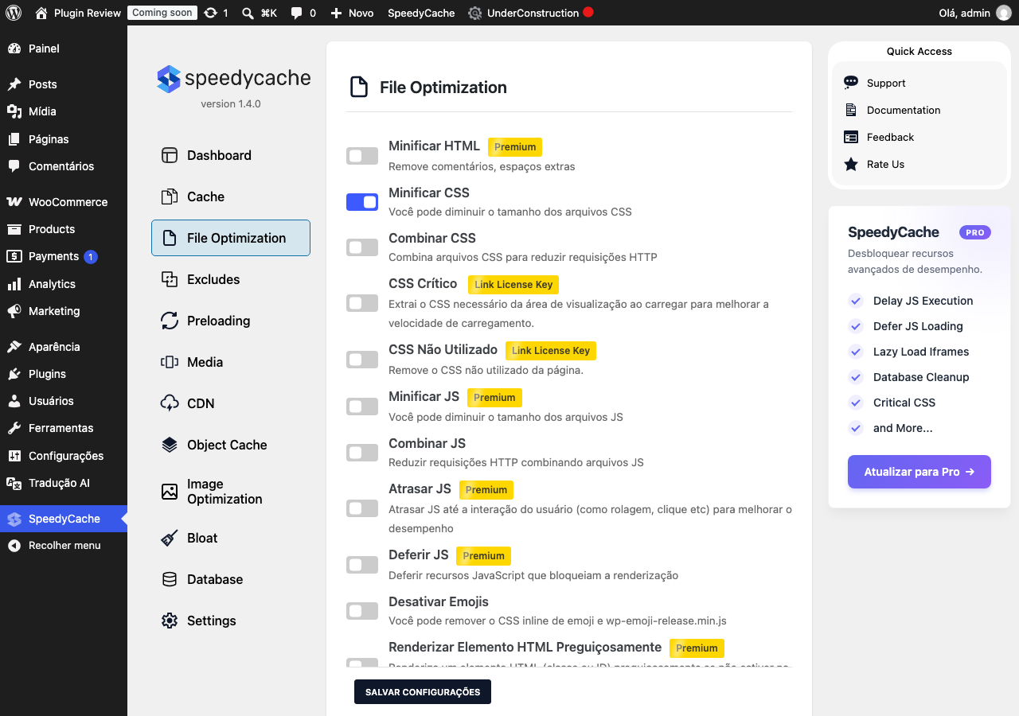Viewport: 1019px width, 716px height.
Task: Click Salvar Configurações button
Action: (x=423, y=692)
